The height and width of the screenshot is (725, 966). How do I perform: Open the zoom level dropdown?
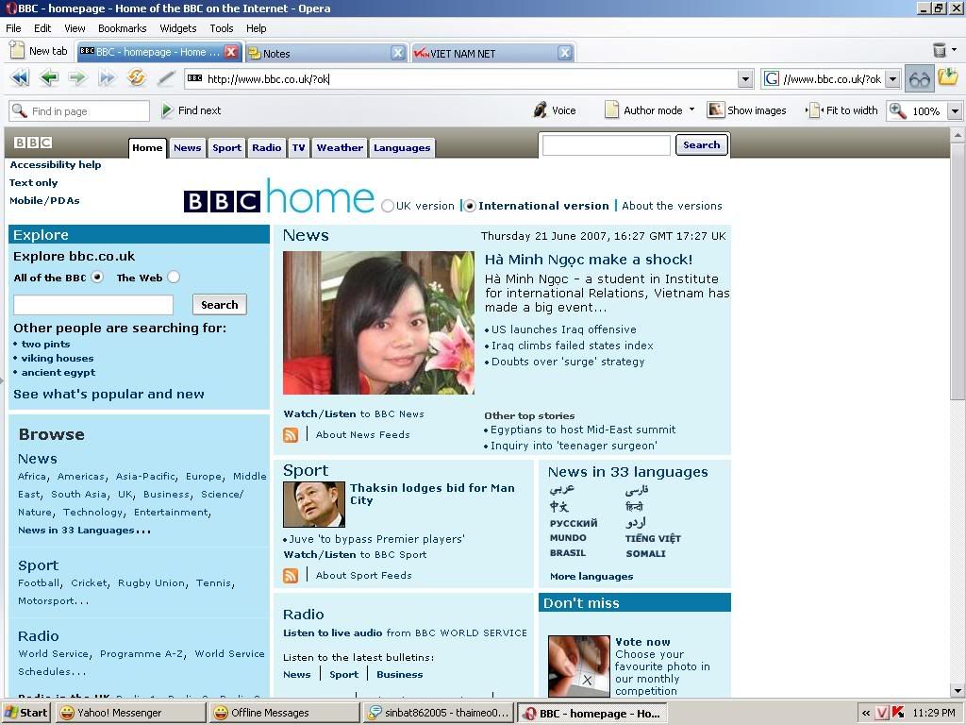[x=955, y=110]
